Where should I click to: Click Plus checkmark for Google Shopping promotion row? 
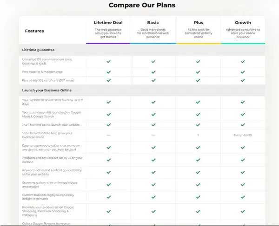tap(198, 211)
